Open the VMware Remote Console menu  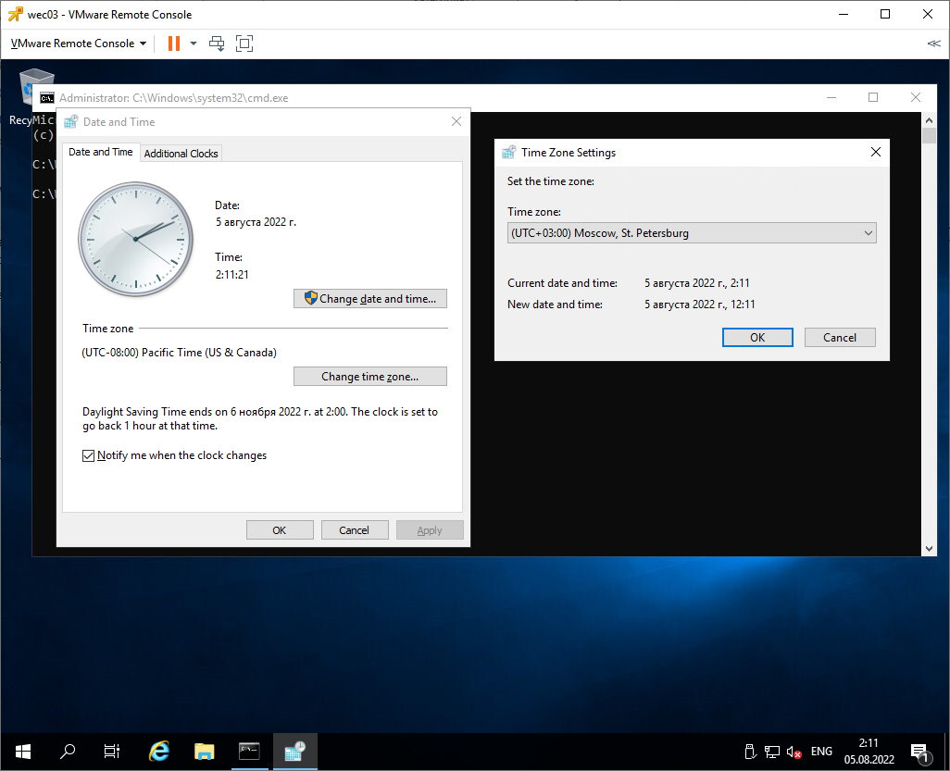[79, 44]
